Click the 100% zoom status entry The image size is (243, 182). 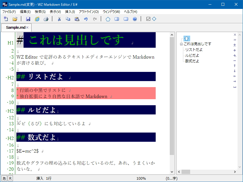click(141, 179)
